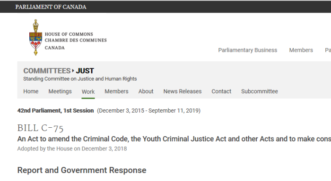Open the committee Members tab
The height and width of the screenshot is (181, 331).
pos(116,91)
